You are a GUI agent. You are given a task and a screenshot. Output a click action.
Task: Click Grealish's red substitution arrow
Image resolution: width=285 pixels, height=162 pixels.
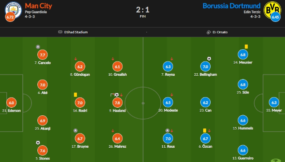(x=113, y=59)
